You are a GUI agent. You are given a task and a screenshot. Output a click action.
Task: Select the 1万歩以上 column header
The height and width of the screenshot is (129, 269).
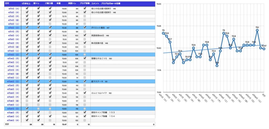[x=27, y=4]
